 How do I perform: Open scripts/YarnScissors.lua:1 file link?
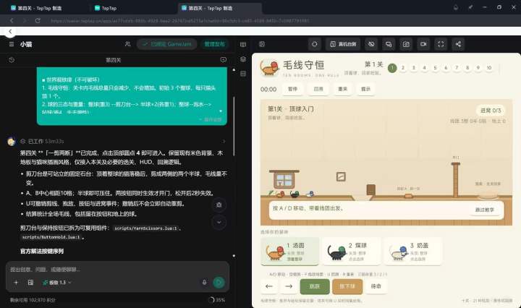[x=146, y=228]
